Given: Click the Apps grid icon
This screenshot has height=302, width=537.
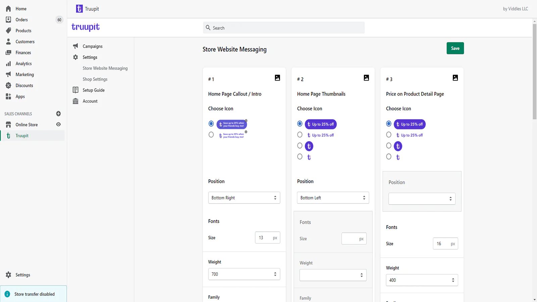Looking at the screenshot, I should tap(8, 96).
